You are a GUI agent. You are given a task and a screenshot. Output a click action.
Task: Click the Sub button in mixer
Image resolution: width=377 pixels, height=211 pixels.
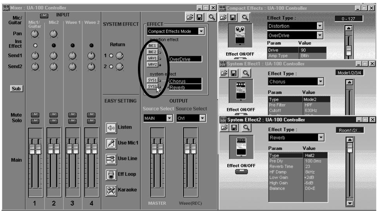[16, 89]
